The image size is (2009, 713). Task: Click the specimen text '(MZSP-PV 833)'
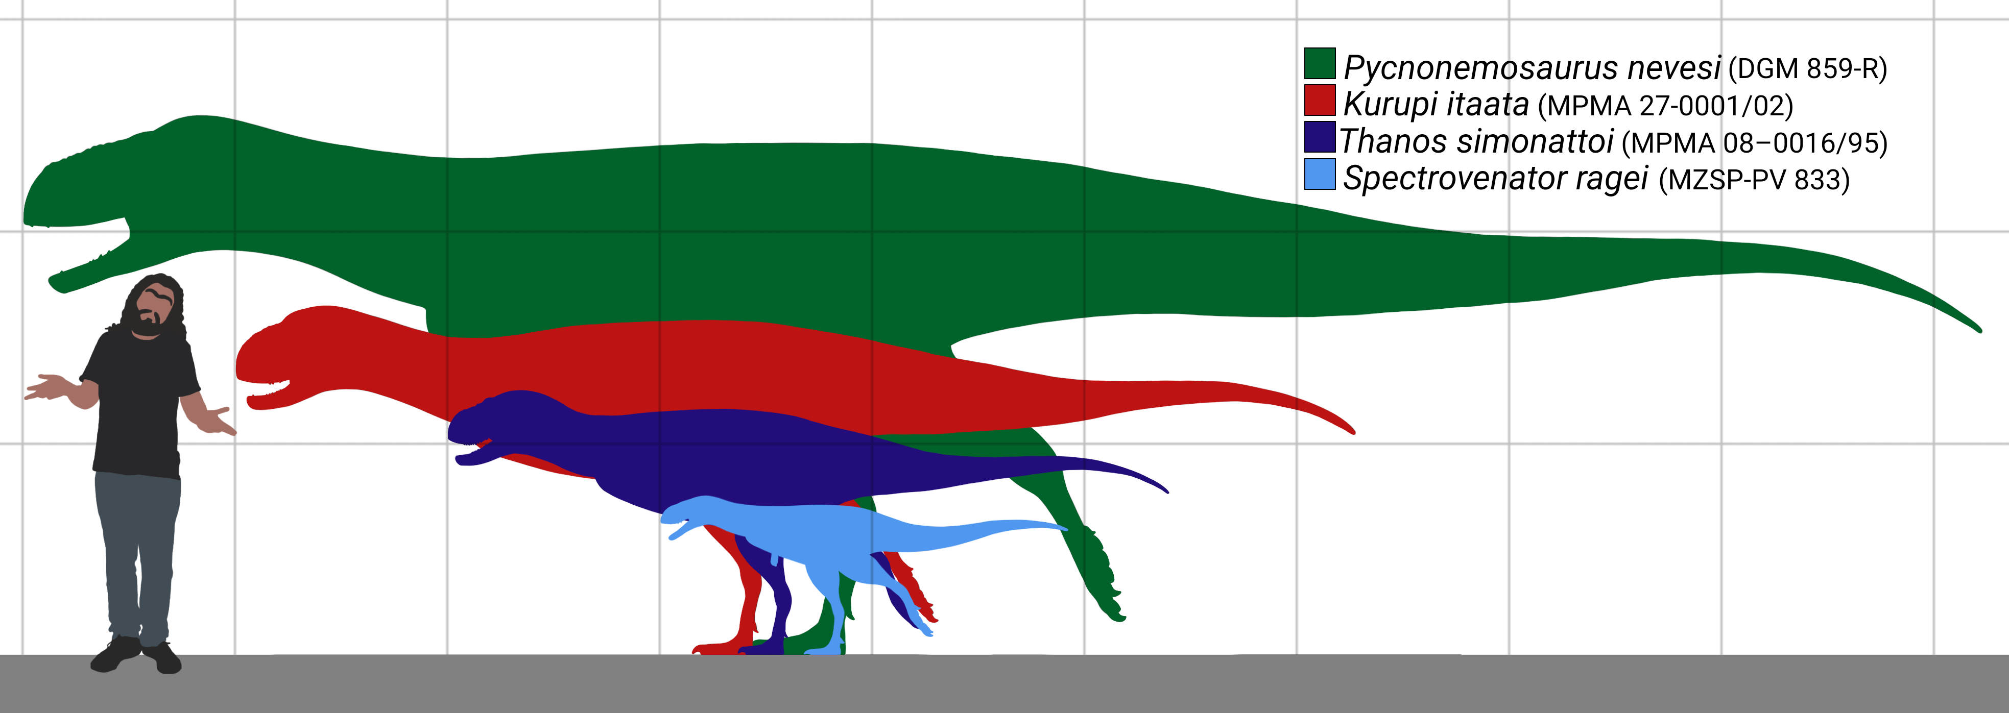point(1754,180)
